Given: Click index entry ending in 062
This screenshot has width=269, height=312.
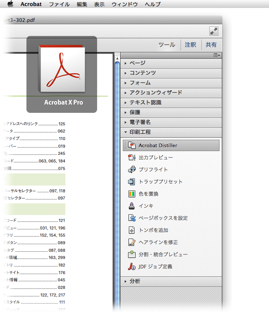Looking at the screenshot, I should point(34,131).
